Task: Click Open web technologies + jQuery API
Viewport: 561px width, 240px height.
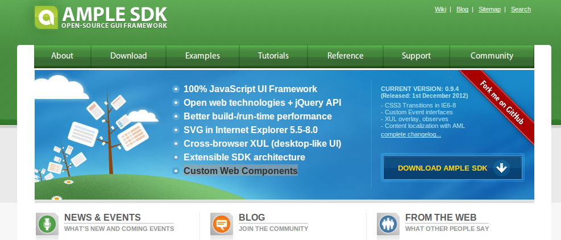Action: pyautogui.click(x=262, y=102)
